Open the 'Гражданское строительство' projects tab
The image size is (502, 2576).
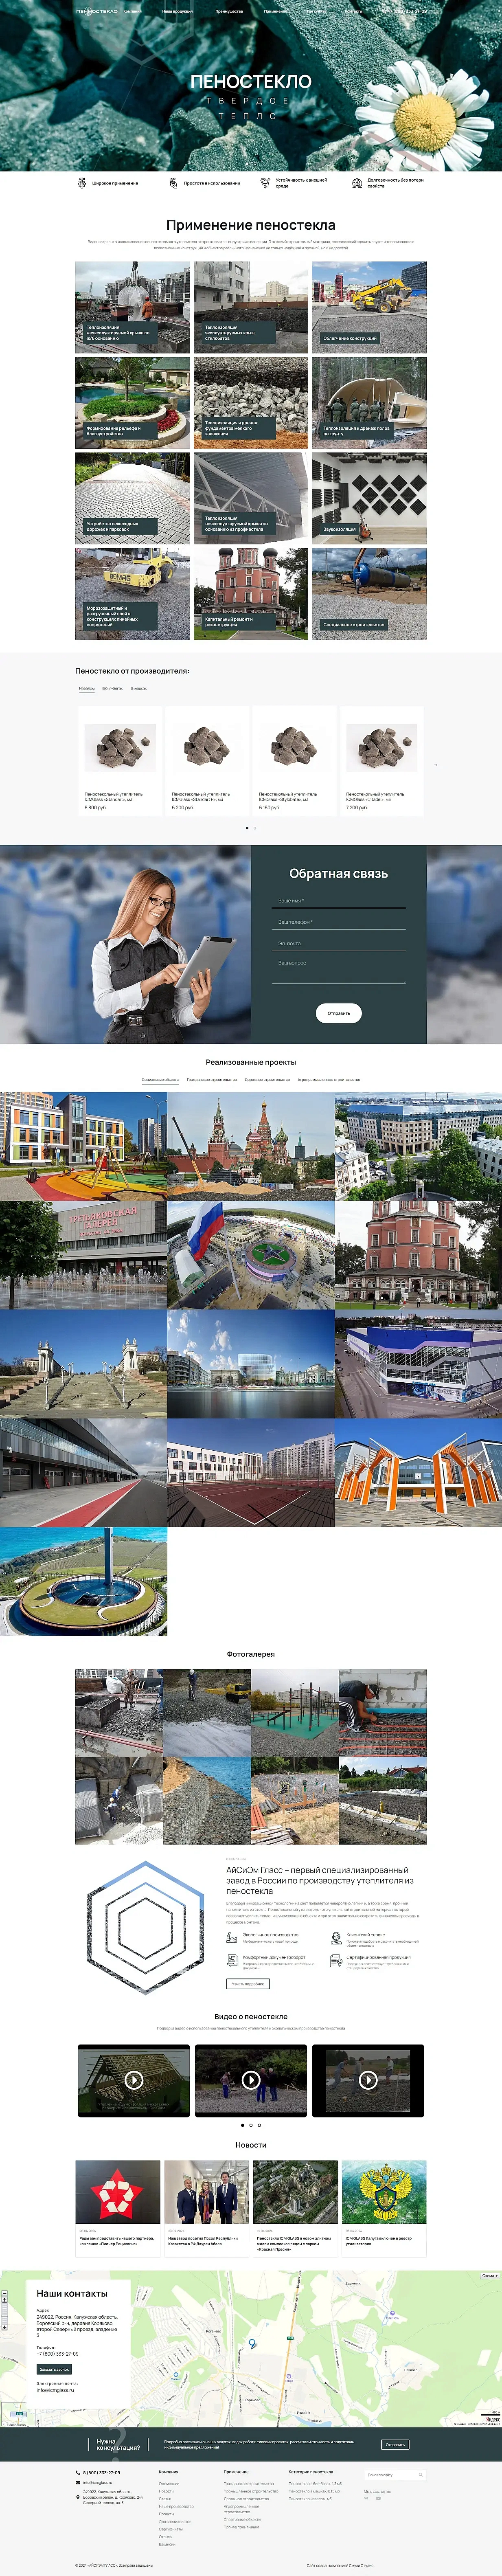[x=212, y=1080]
